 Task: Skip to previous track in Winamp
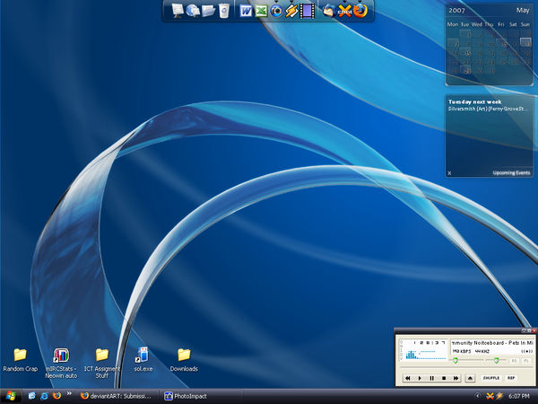pos(408,378)
